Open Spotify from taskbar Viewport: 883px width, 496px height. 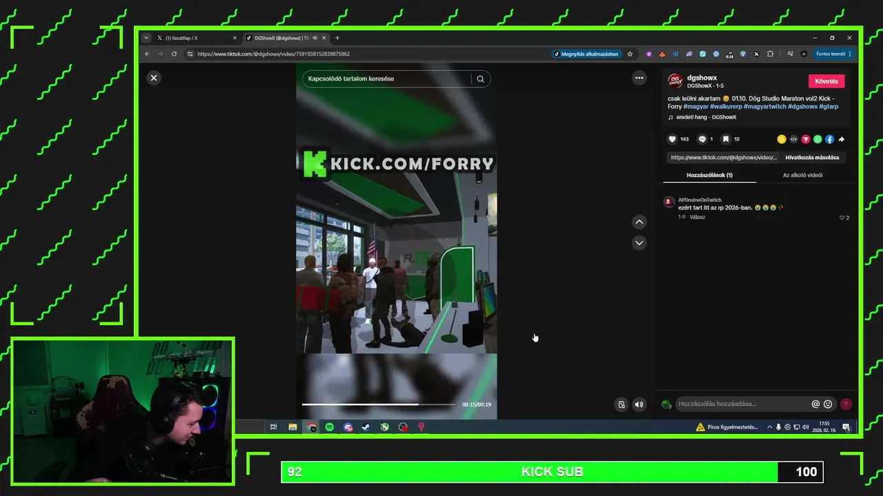tap(330, 427)
